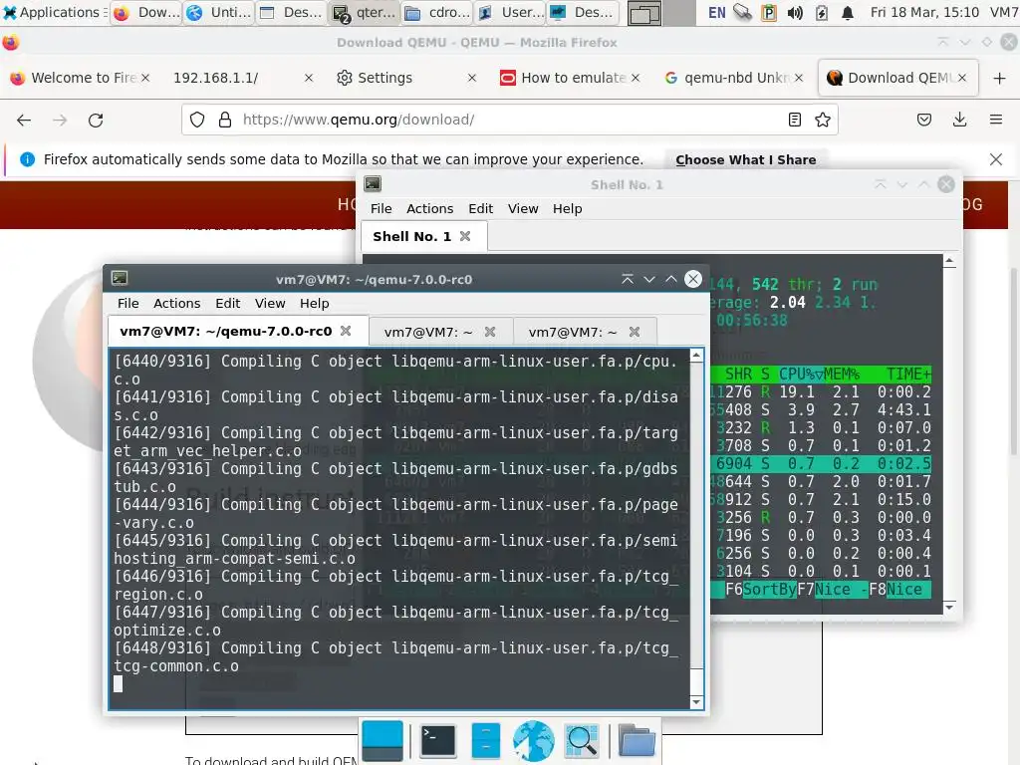Open tracking protection shield icon
This screenshot has width=1020, height=765.
tap(197, 120)
